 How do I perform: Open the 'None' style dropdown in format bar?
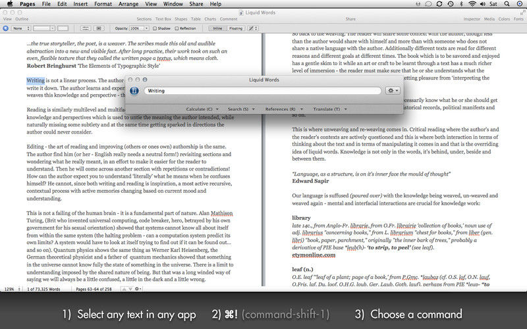point(21,28)
